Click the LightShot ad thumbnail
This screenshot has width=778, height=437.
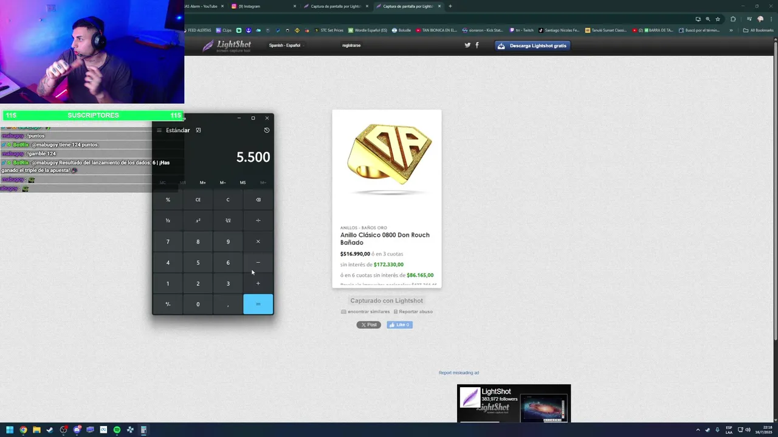(514, 403)
